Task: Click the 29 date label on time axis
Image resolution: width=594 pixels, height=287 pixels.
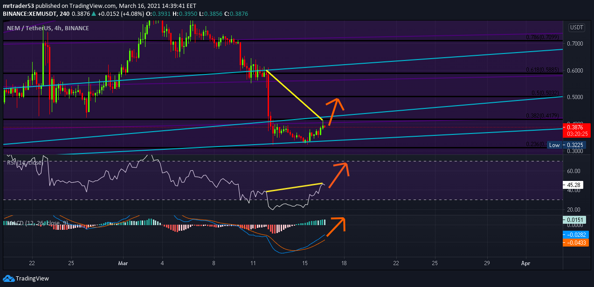Action: [487, 263]
